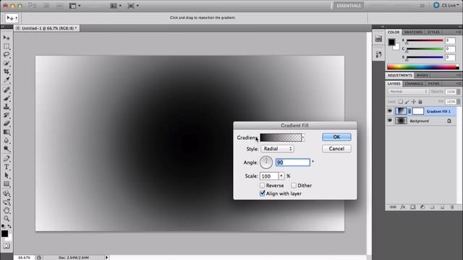Select the Eraser tool

pos(7,123)
